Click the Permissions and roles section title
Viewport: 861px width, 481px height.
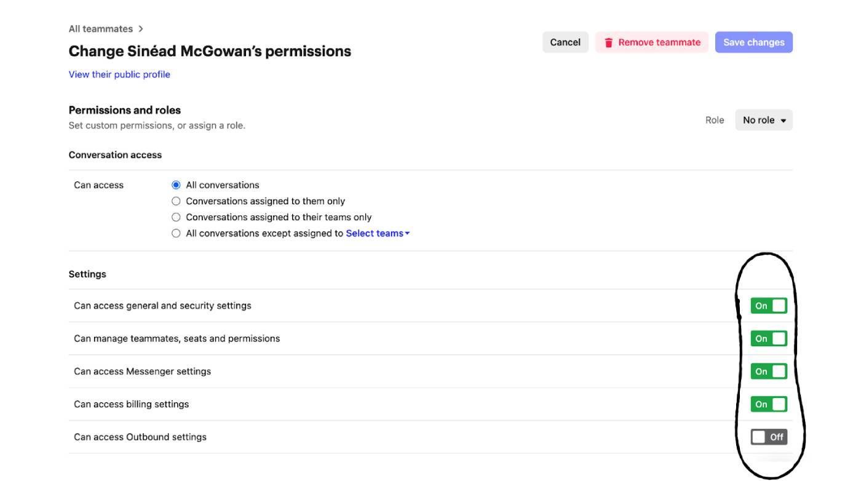tap(125, 110)
